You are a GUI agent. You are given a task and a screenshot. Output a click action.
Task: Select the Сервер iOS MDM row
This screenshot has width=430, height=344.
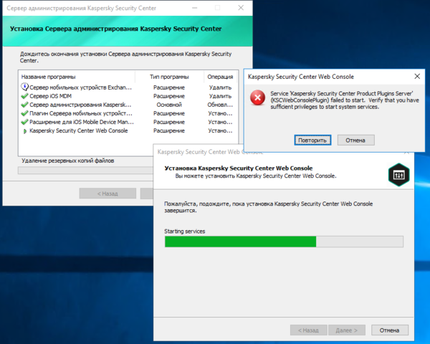[128, 96]
